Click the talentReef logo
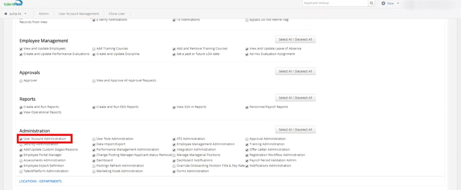461x190 pixels. 13,3
